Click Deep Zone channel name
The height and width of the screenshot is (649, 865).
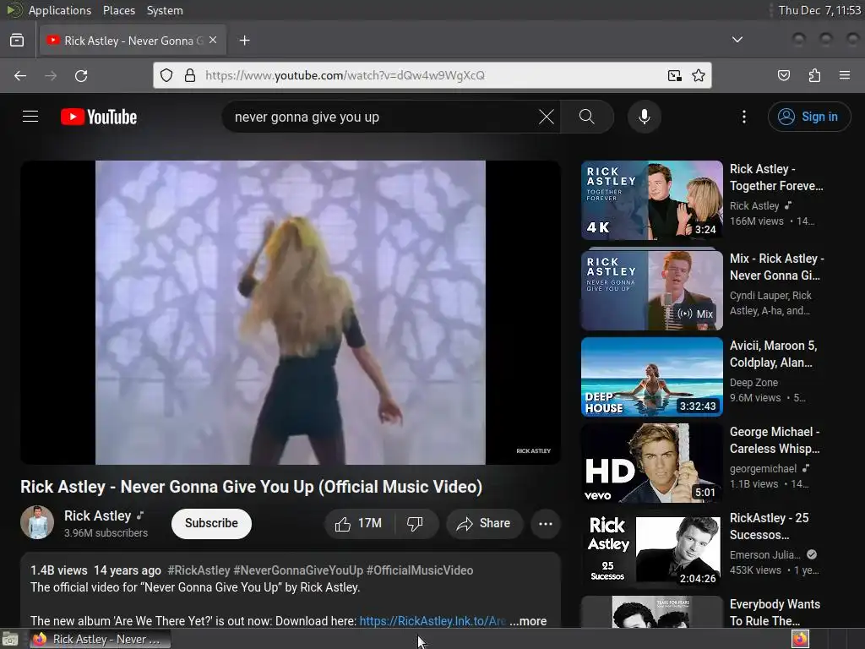[x=753, y=383]
